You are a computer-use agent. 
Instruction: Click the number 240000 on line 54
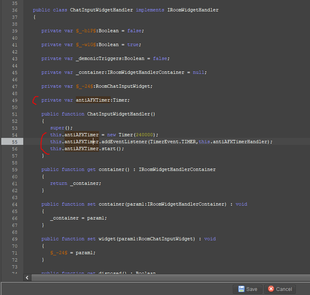(144, 135)
